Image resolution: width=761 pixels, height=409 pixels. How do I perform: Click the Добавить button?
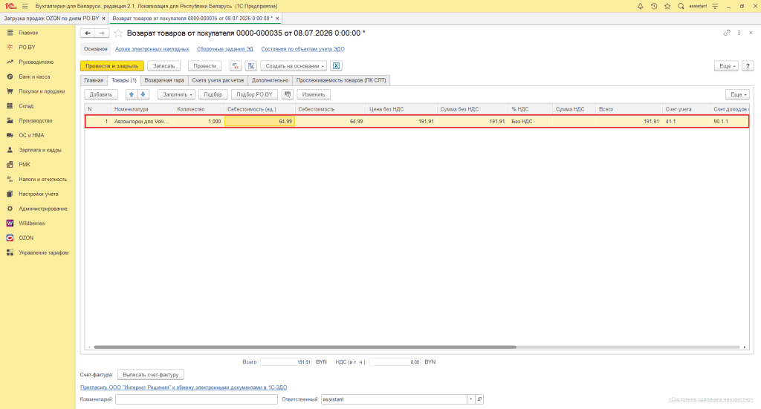[x=101, y=94]
